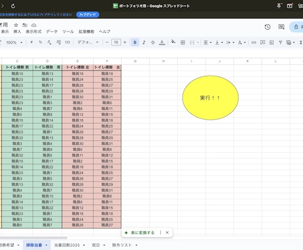This screenshot has width=303, height=250.
Task: Select column E header
Action: coord(78,61)
